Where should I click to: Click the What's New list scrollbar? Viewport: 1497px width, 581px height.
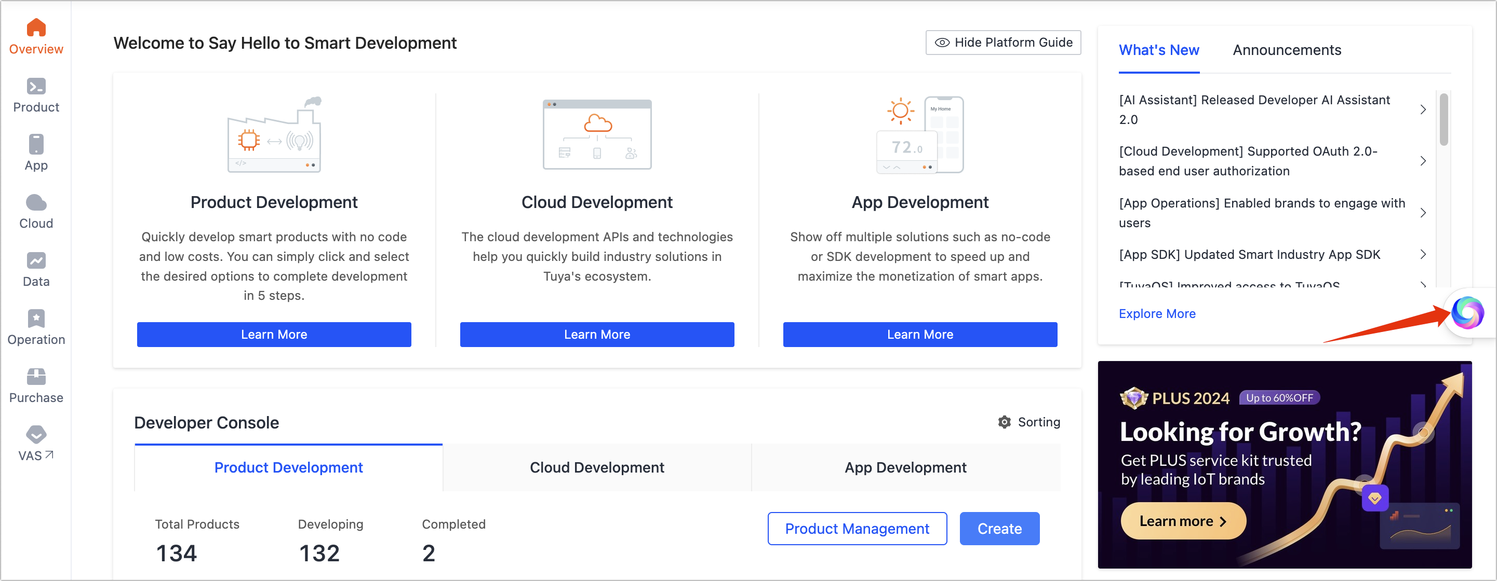[1443, 119]
